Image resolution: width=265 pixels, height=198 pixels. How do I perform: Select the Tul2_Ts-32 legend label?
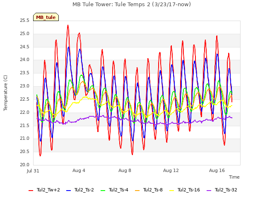click(x=226, y=190)
